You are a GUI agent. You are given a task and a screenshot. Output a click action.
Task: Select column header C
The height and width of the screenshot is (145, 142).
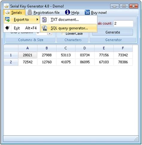[x=66, y=48]
